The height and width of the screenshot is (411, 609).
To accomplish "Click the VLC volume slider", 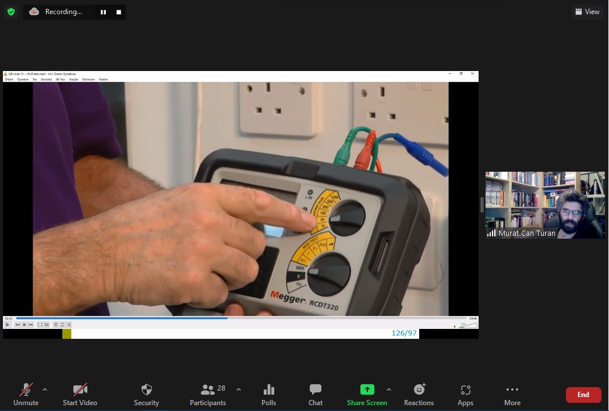I will coord(468,325).
